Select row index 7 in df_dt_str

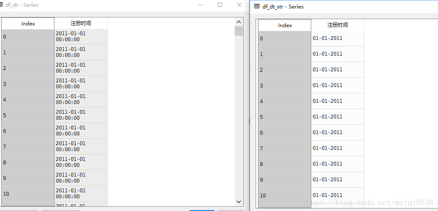285,148
